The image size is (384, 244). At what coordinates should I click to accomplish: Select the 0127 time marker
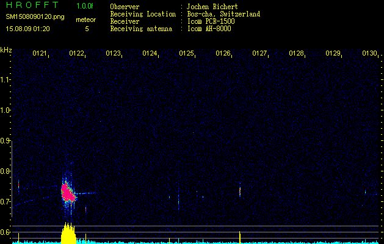pyautogui.click(x=259, y=53)
